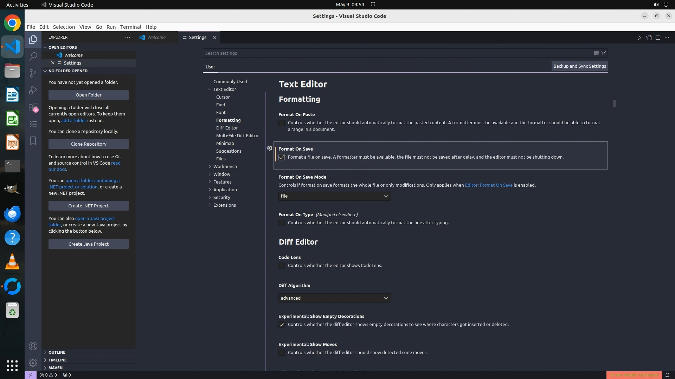
Task: Click the Clone Repository button
Action: tap(88, 144)
